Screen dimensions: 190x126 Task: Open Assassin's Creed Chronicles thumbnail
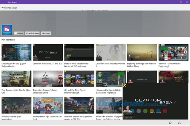(x=48, y=79)
